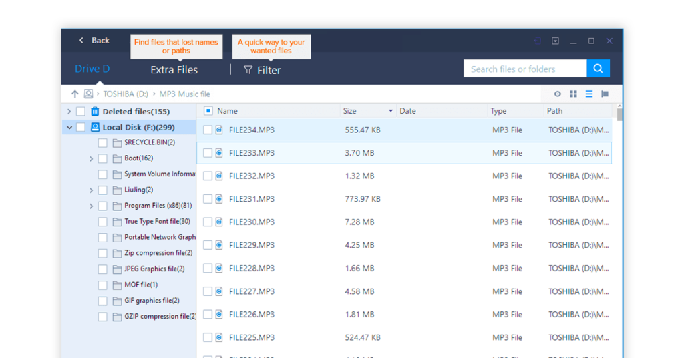Open the Extra Files tab

pyautogui.click(x=174, y=69)
